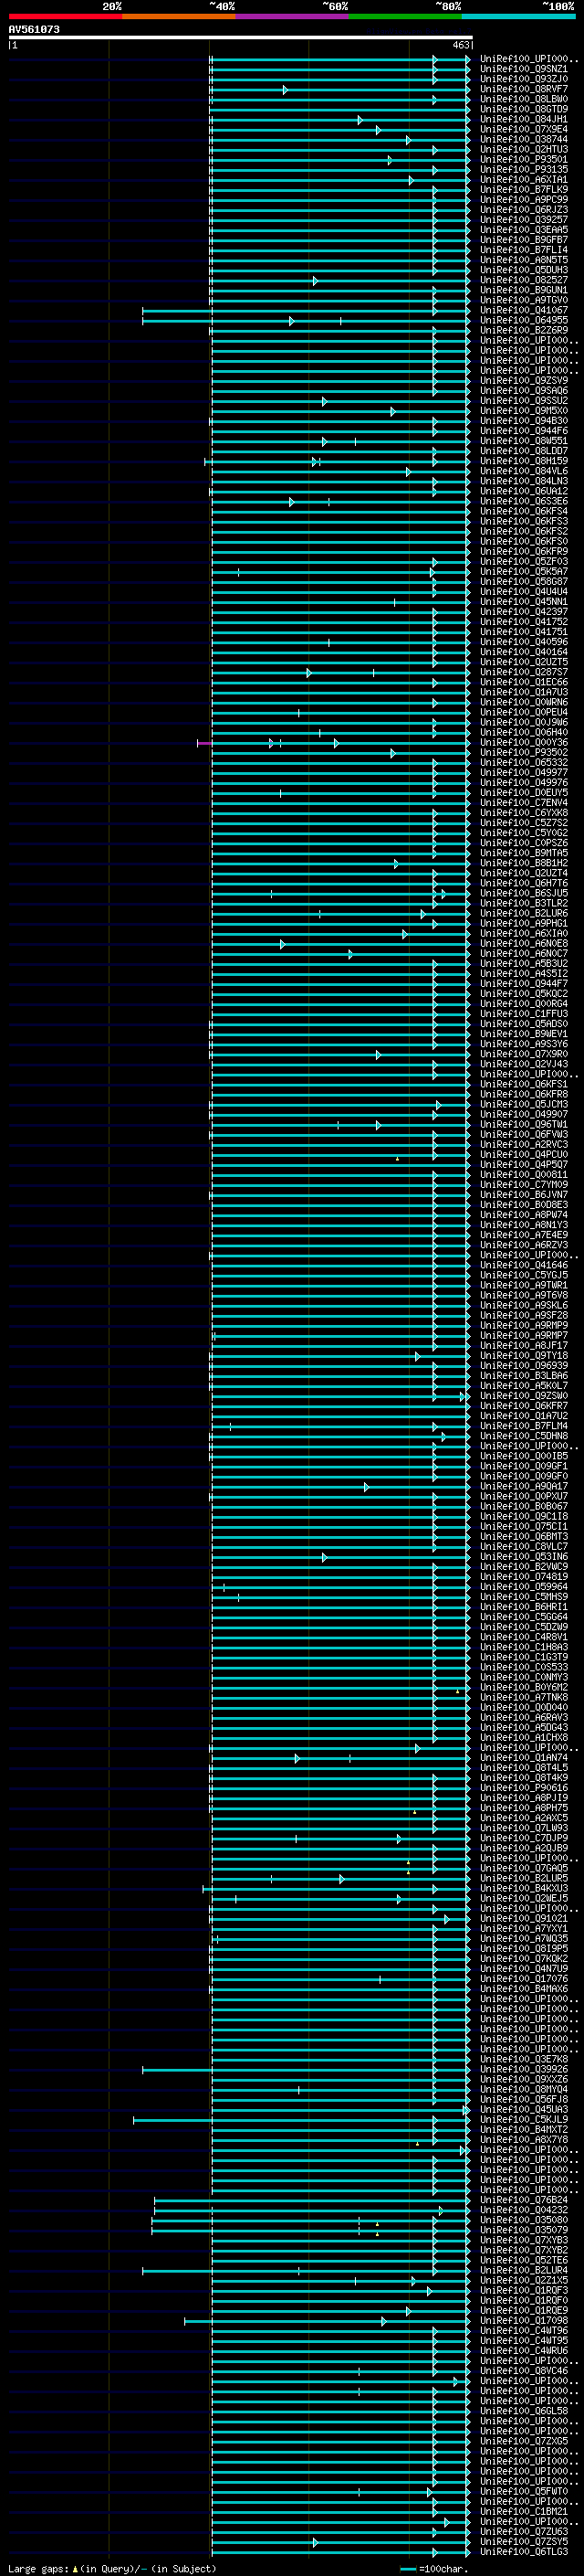Image resolution: width=584 pixels, height=2576 pixels.
Task: Click label UniRef100_Q9ZSV9
Action: [x=523, y=381]
